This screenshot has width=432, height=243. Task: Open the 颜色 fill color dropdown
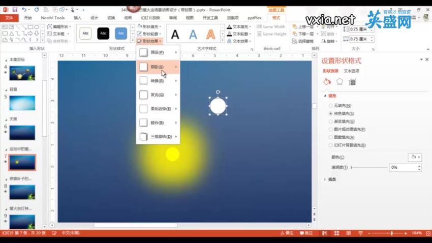tap(415, 157)
